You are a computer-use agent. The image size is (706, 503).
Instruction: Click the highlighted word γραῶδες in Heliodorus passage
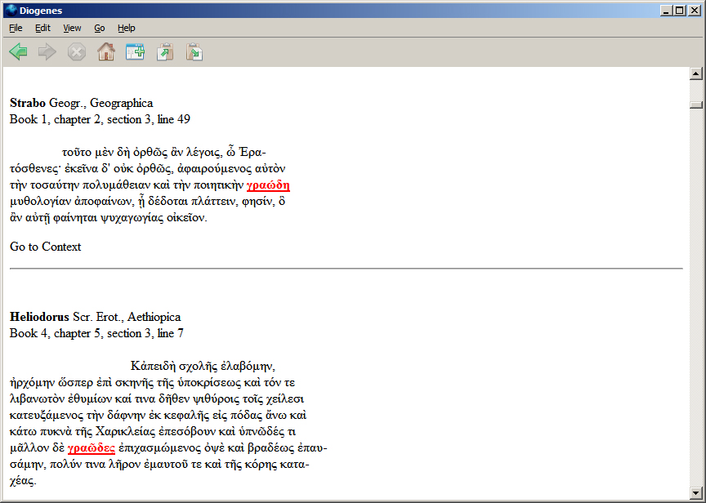pyautogui.click(x=91, y=448)
